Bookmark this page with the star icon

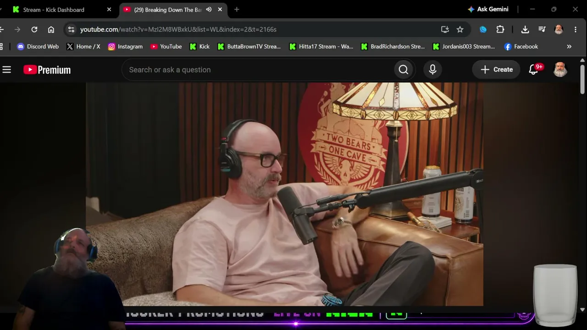[460, 29]
